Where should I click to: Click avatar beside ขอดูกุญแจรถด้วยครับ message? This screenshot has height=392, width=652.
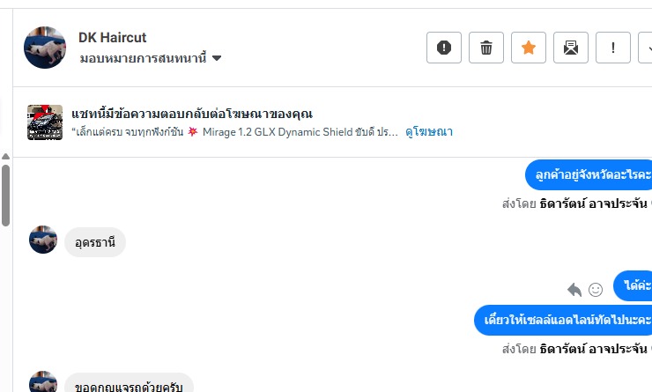point(43,382)
